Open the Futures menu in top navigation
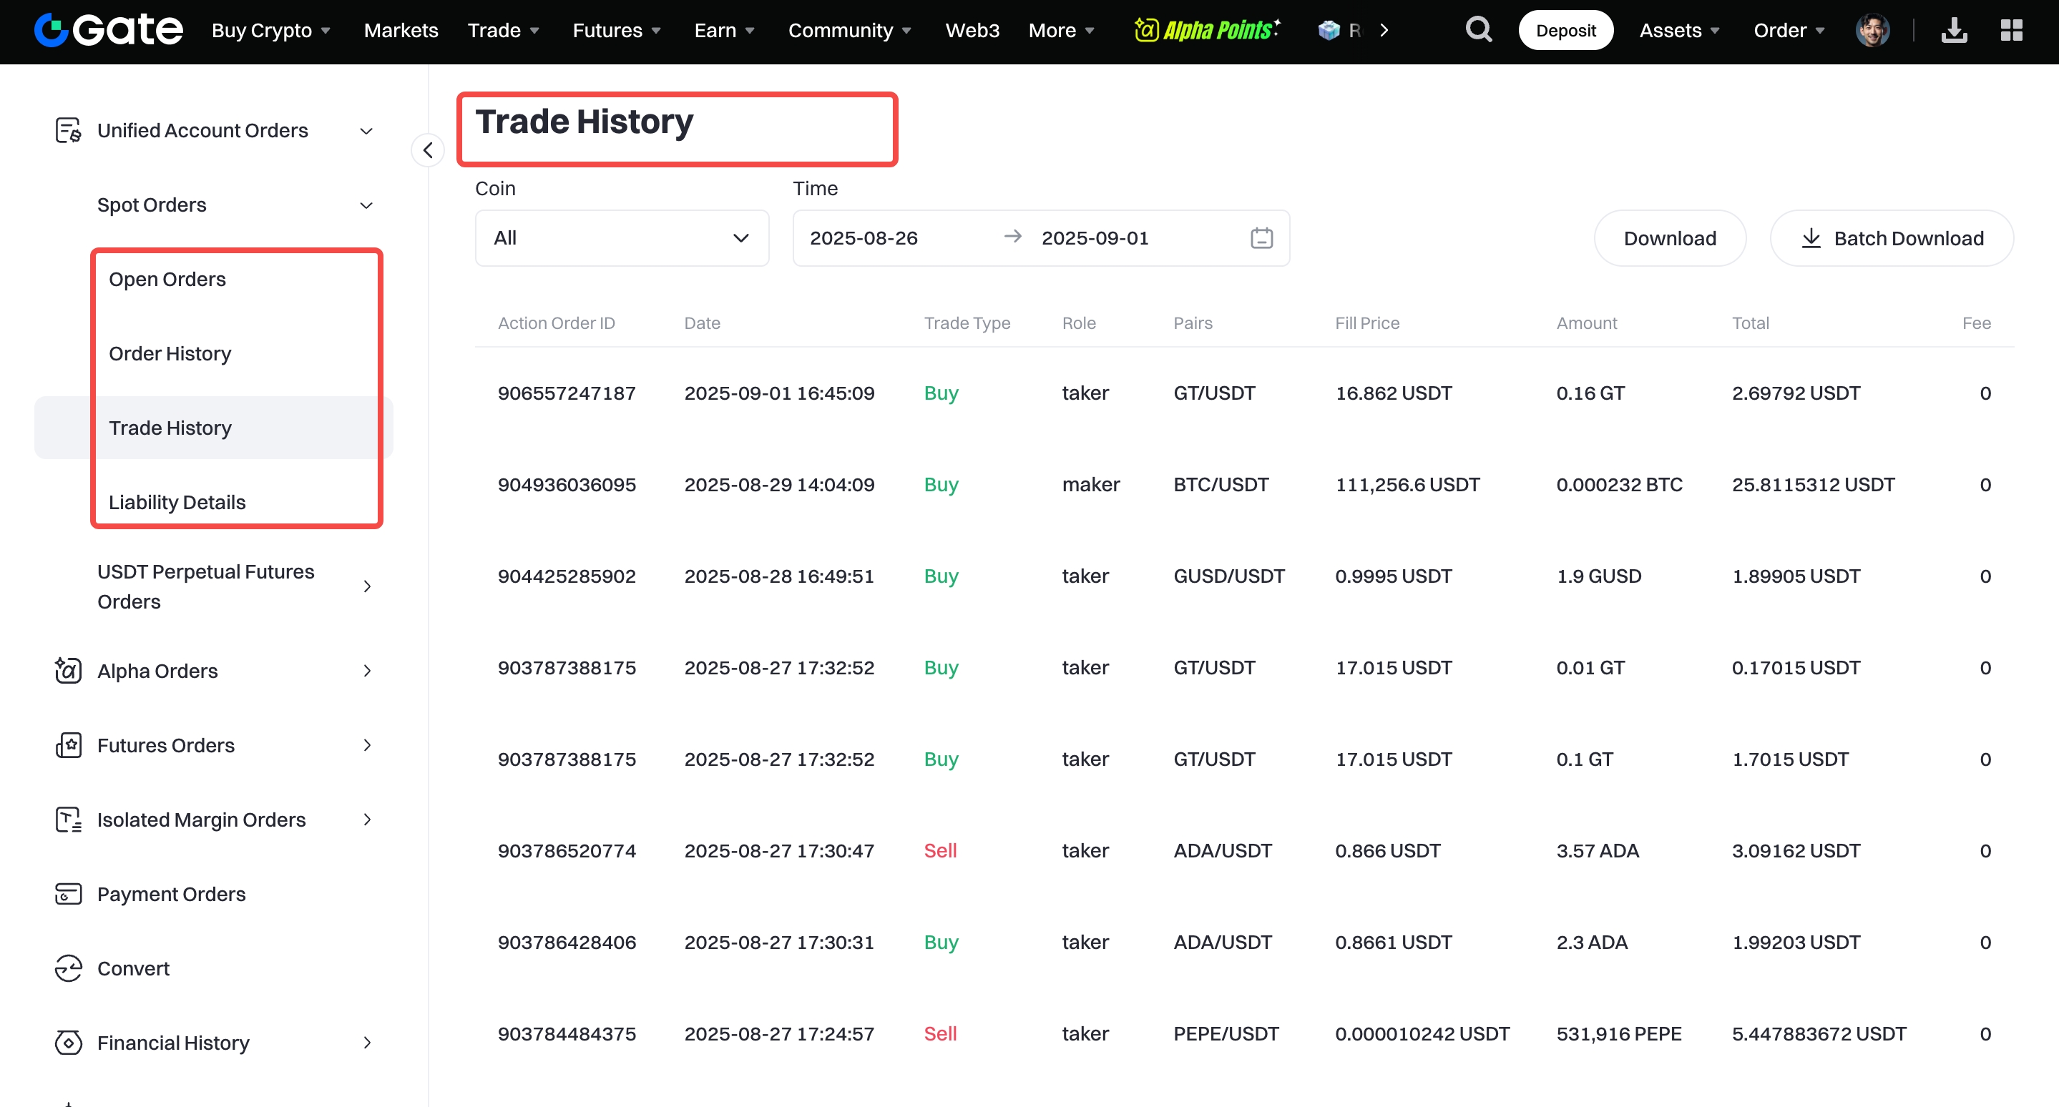Screen dimensions: 2059x1107 tap(616, 30)
